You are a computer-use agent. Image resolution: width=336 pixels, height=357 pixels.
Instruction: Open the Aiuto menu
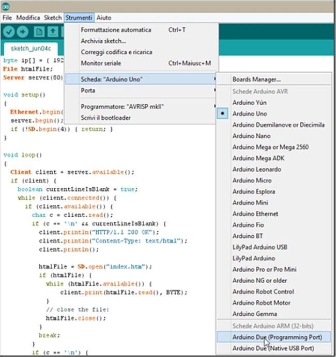coord(104,18)
